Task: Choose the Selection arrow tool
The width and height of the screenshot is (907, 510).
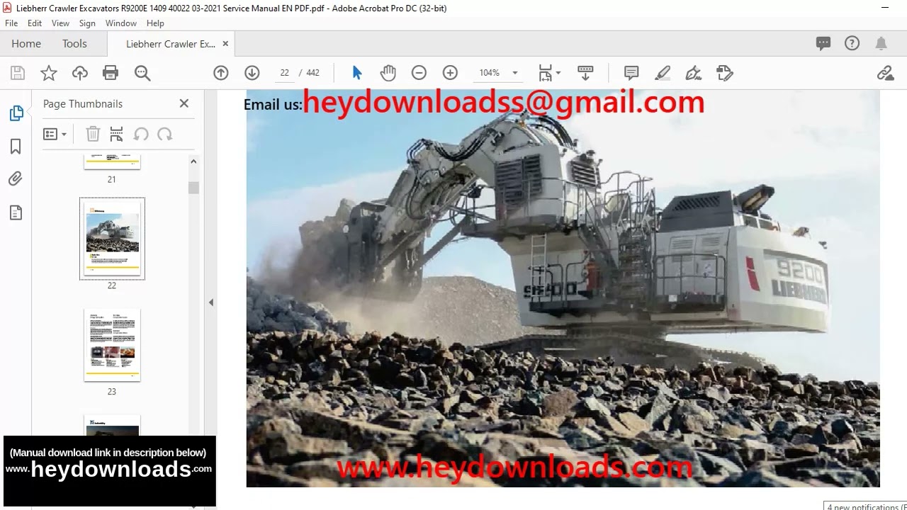Action: click(356, 73)
